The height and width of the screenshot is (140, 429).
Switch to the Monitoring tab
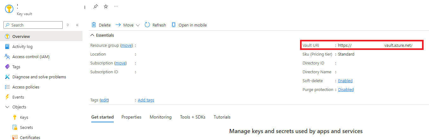[x=161, y=117]
